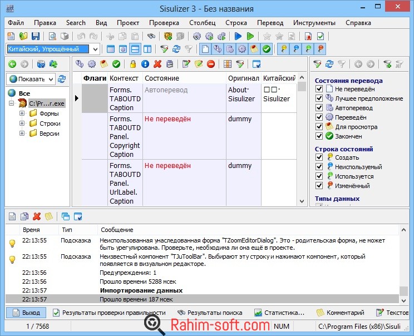Open the Справка menu
The height and width of the screenshot is (336, 414).
click(x=358, y=23)
